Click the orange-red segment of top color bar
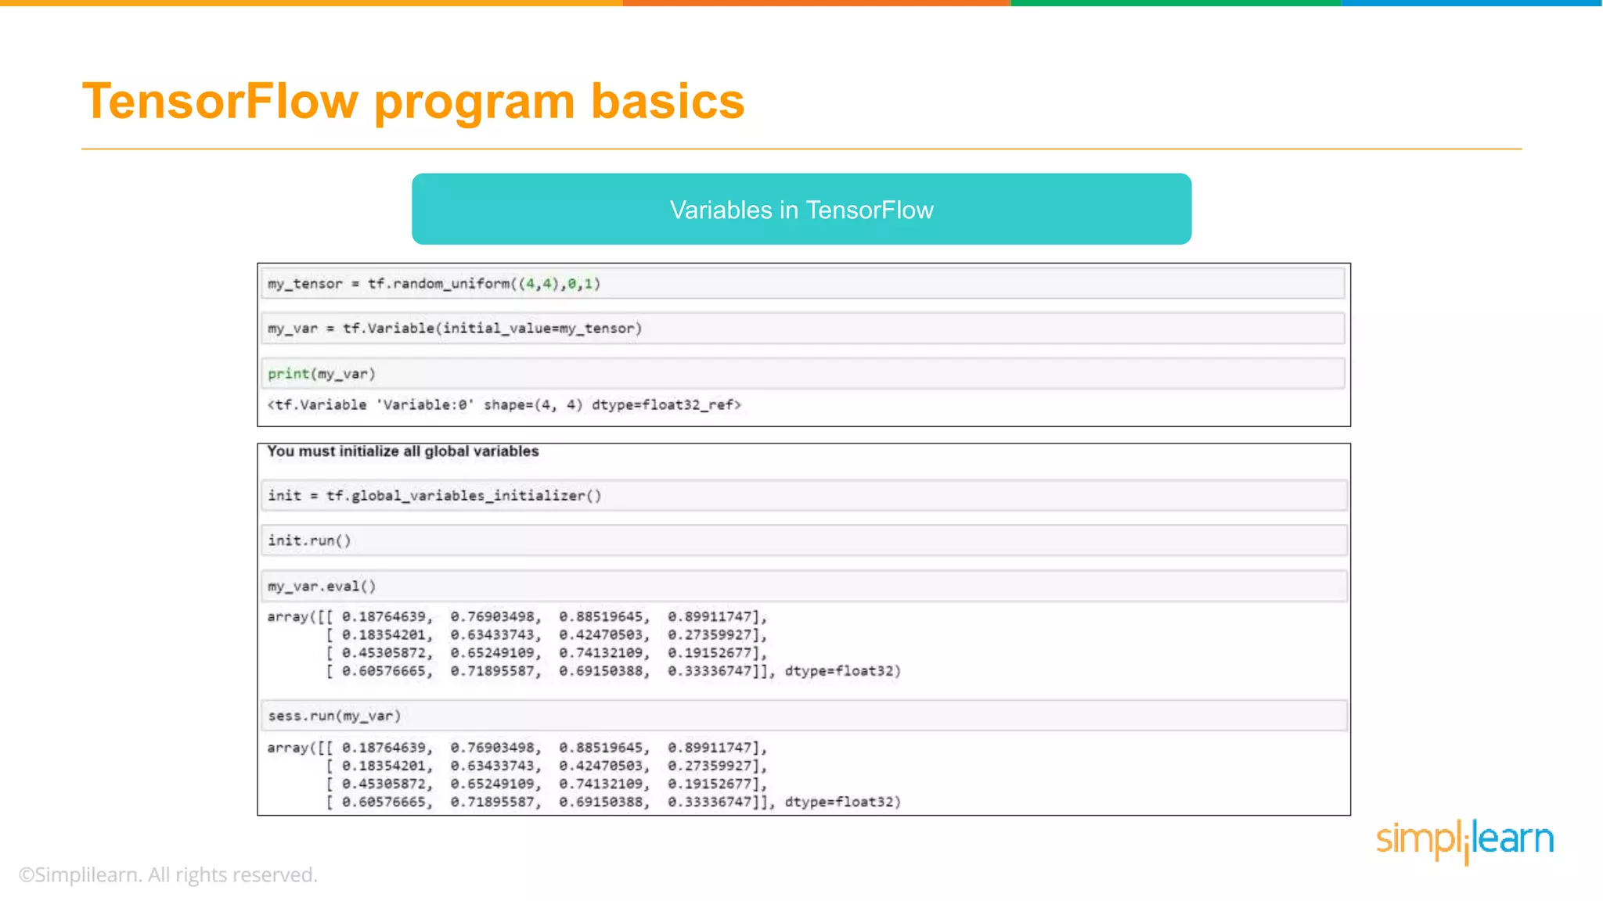Viewport: 1603px width, 901px height. [816, 3]
